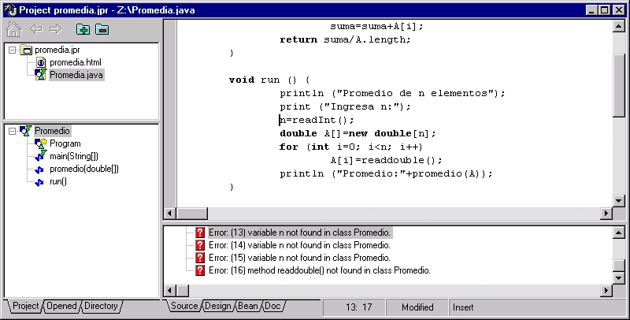Select promedia.html in project tree
This screenshot has height=320, width=630.
75,62
